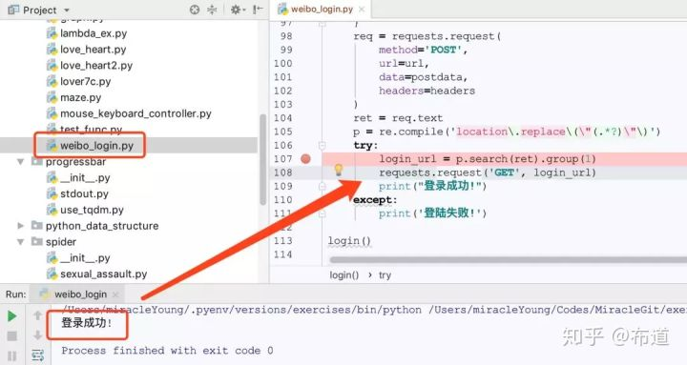This screenshot has width=687, height=365.
Task: Open maze.py from the file list
Action: (x=80, y=97)
